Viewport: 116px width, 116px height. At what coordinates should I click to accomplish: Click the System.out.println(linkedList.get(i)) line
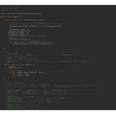coord(32,44)
